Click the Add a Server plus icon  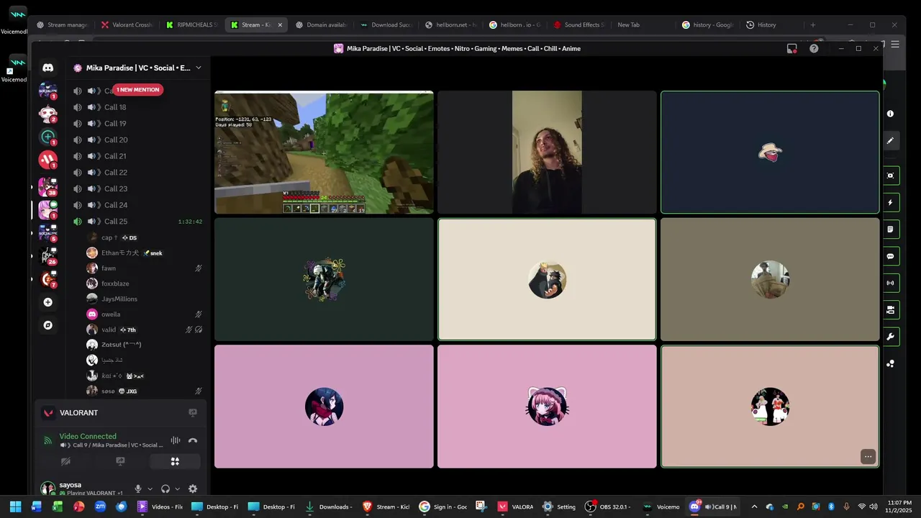tap(47, 302)
